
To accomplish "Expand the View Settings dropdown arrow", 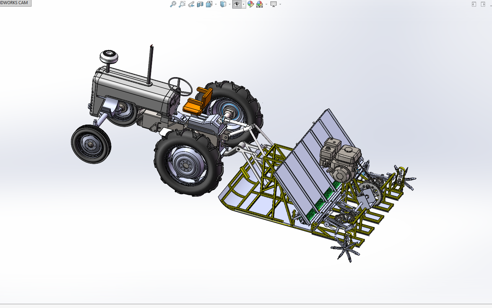I will tap(280, 4).
